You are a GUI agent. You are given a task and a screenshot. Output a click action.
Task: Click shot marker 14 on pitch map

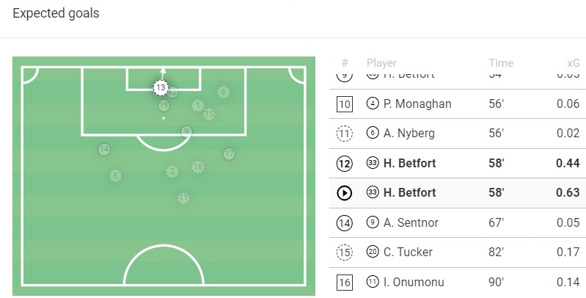tap(104, 150)
